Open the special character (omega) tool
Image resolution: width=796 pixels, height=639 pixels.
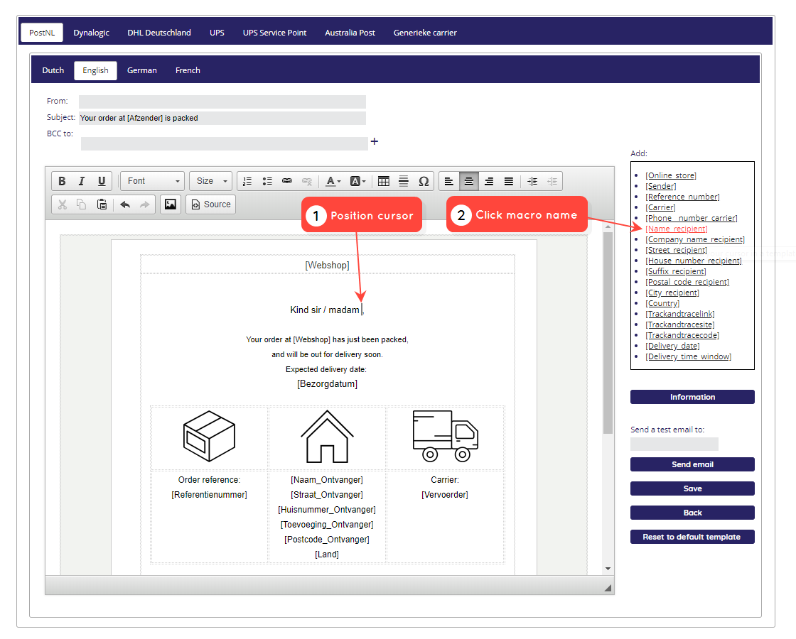tap(424, 181)
